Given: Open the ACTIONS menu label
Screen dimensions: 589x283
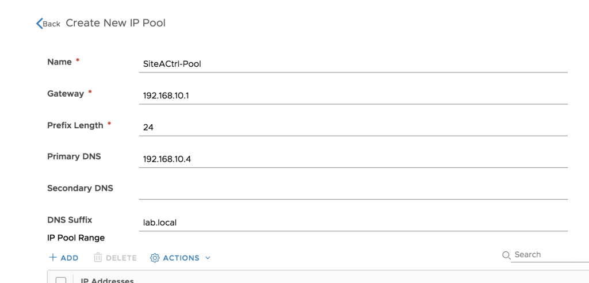Looking at the screenshot, I should pos(181,258).
